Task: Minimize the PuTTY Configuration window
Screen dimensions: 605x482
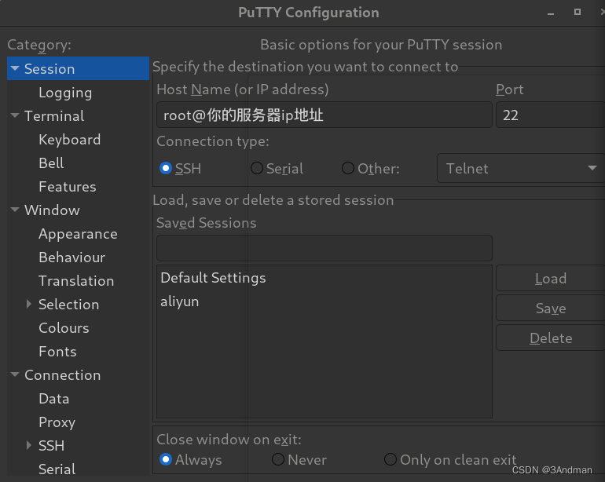Action: coord(551,13)
